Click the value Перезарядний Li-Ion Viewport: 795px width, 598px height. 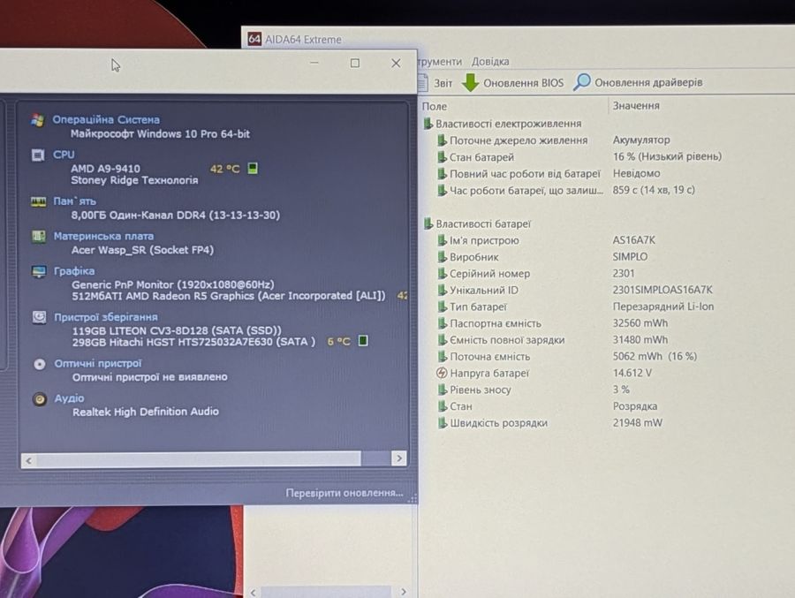click(663, 307)
